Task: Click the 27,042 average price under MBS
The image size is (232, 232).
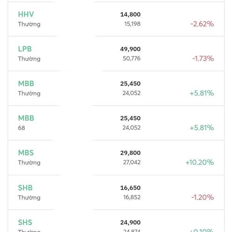Action: pos(132,162)
